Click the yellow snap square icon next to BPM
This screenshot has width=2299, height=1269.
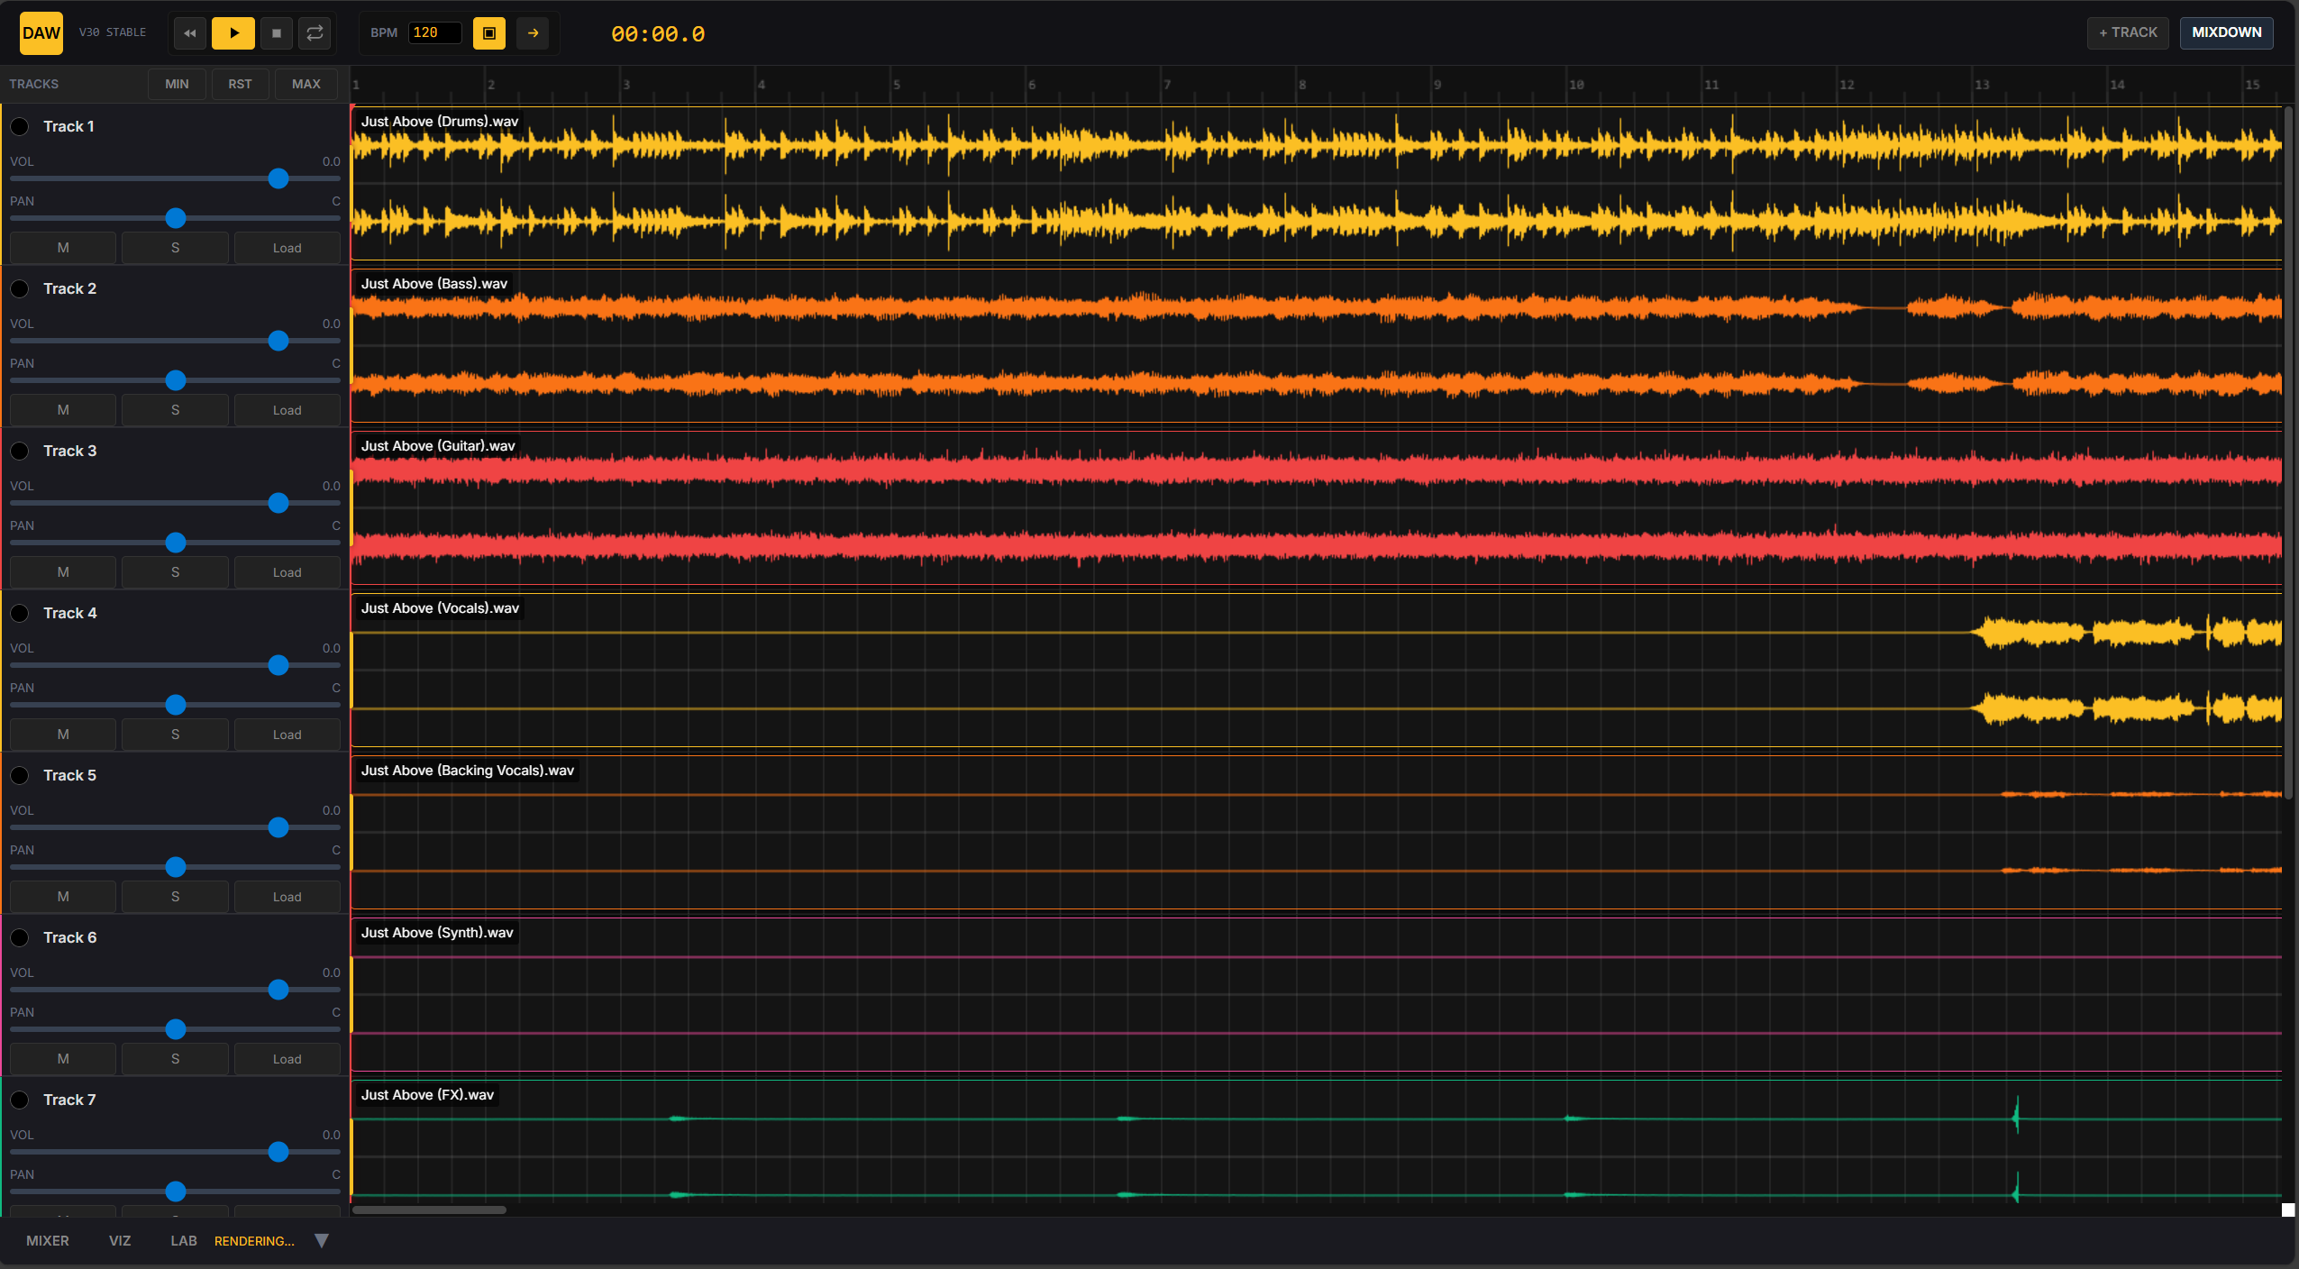pos(489,33)
